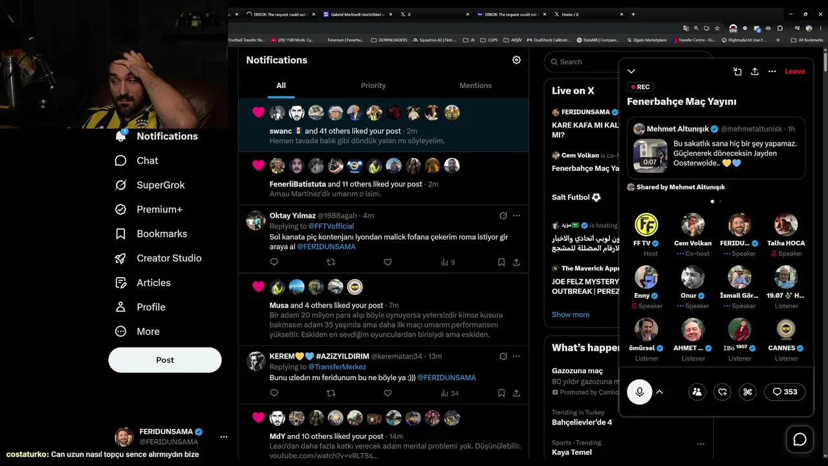Viewport: 828px width, 466px height.
Task: Open the Space more options menu
Action: tap(772, 71)
